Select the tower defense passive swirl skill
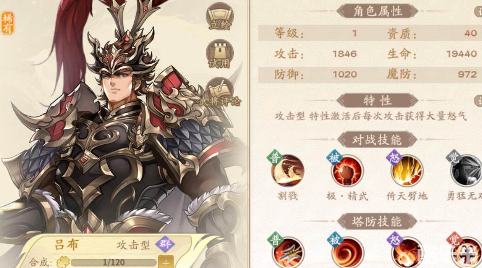The width and height of the screenshot is (482, 268). [x=348, y=252]
